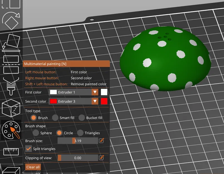Edit clipping of view value with pencil icon
The height and width of the screenshot is (174, 224).
point(101,158)
